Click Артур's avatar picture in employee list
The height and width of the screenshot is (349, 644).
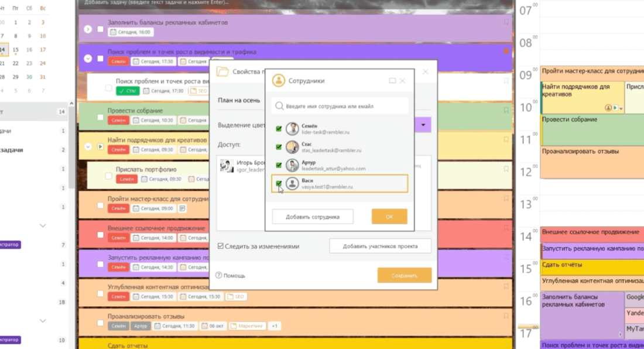[292, 165]
